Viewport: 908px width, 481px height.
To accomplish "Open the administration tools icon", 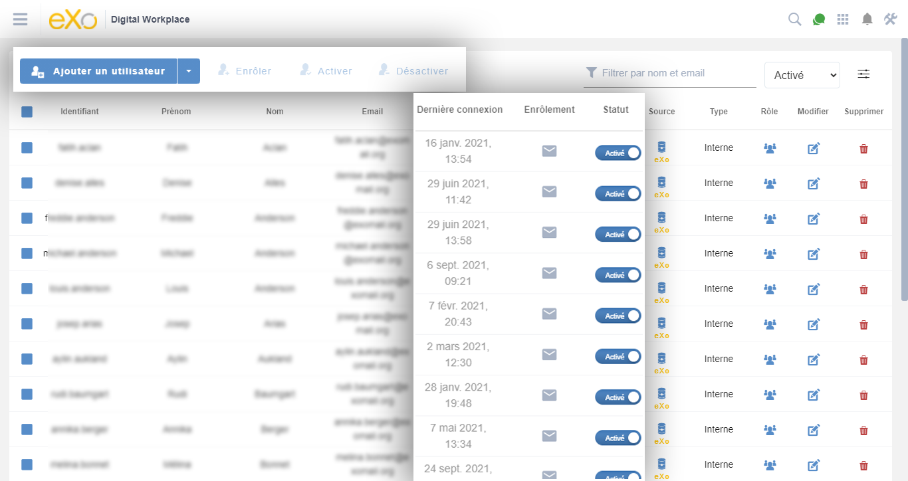I will pyautogui.click(x=891, y=19).
